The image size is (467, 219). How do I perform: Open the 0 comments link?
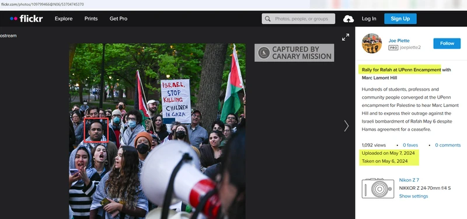point(448,145)
